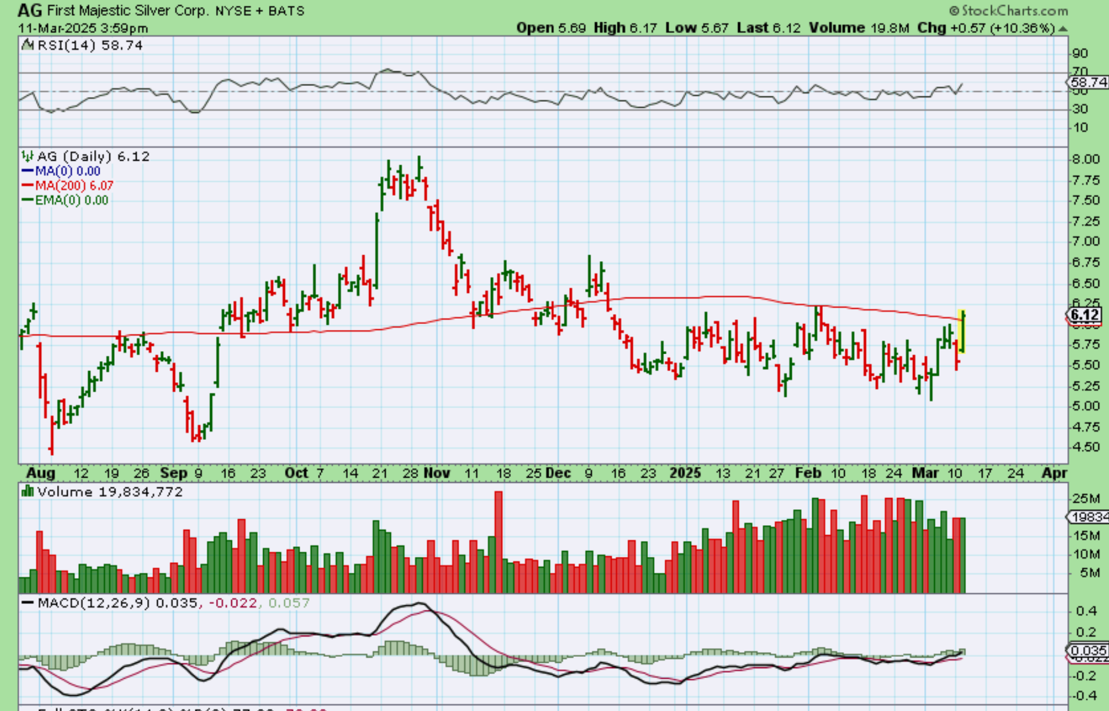Click the 6.12 price tag on right axis
Viewport: 1109px width, 711px height.
[1084, 315]
